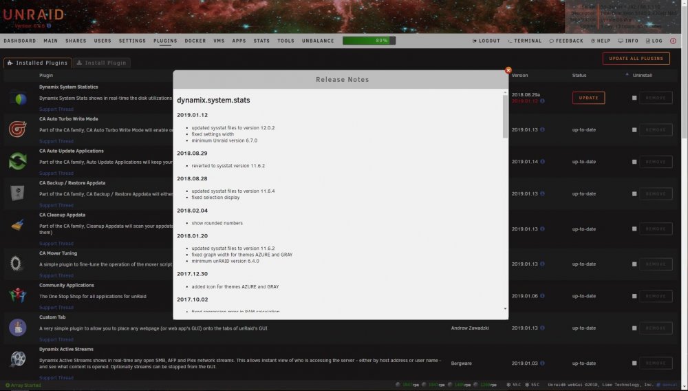Go to the MAIN page
This screenshot has height=391, width=688.
50,41
